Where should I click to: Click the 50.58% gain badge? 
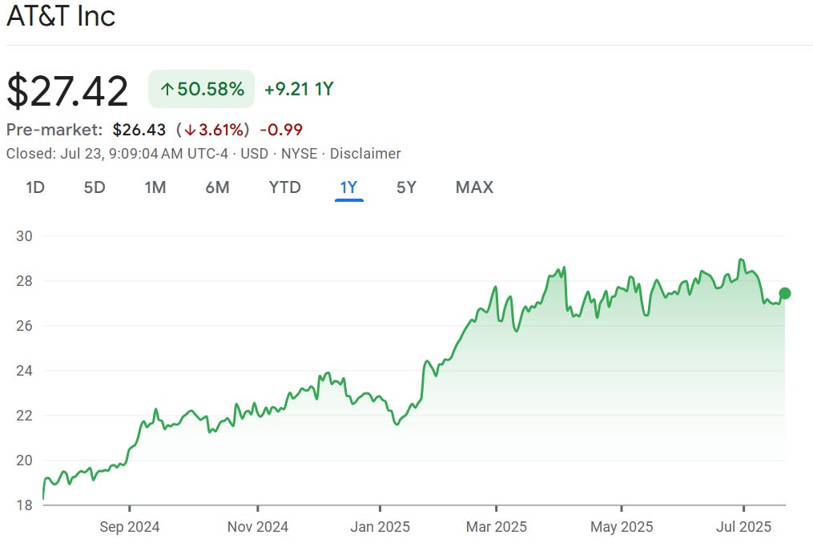pos(201,89)
